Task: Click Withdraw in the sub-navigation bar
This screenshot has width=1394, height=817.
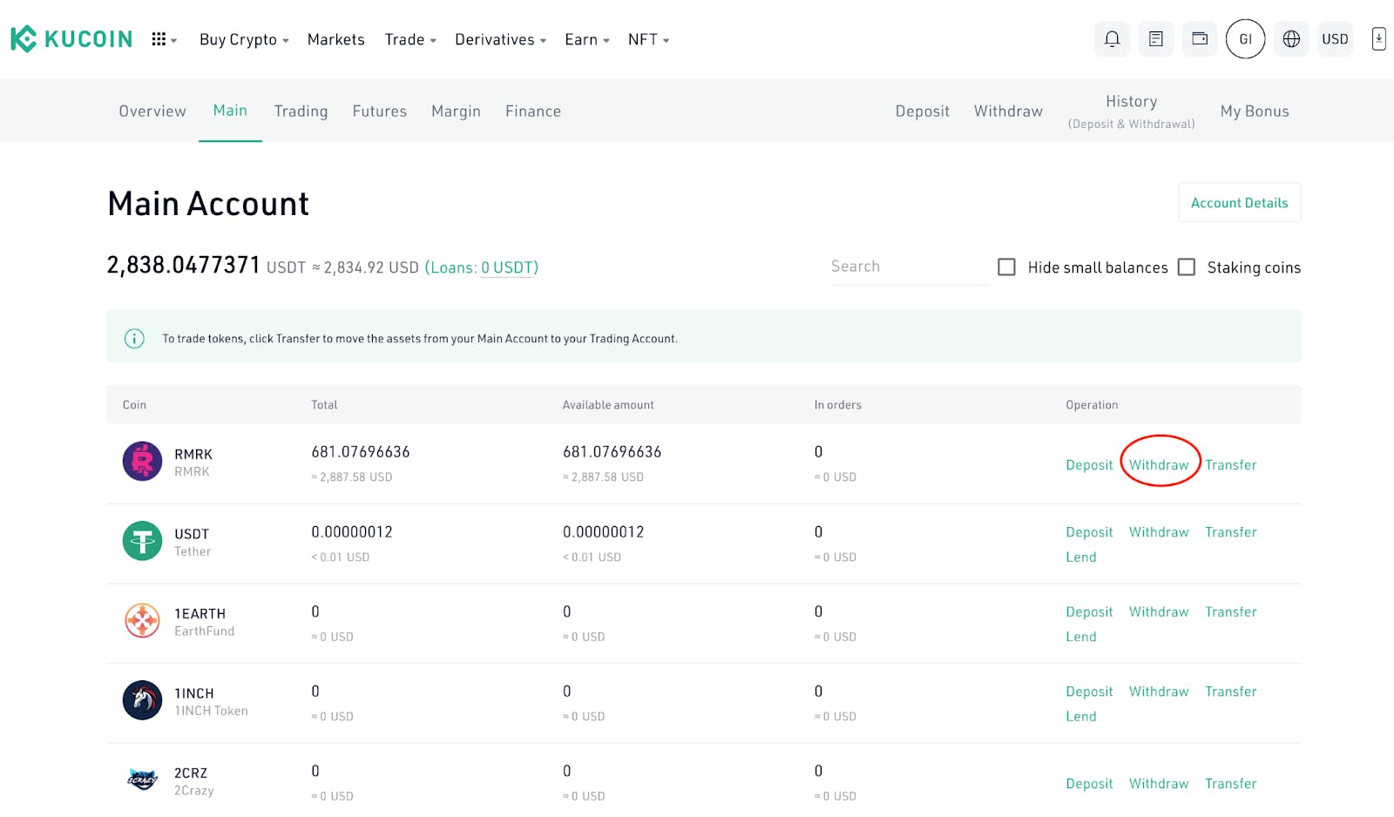Action: tap(1008, 111)
